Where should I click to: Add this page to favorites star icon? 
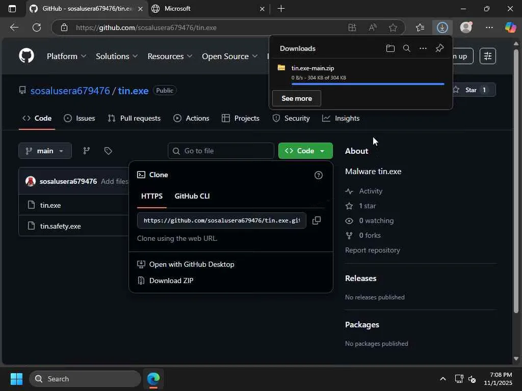coord(393,27)
